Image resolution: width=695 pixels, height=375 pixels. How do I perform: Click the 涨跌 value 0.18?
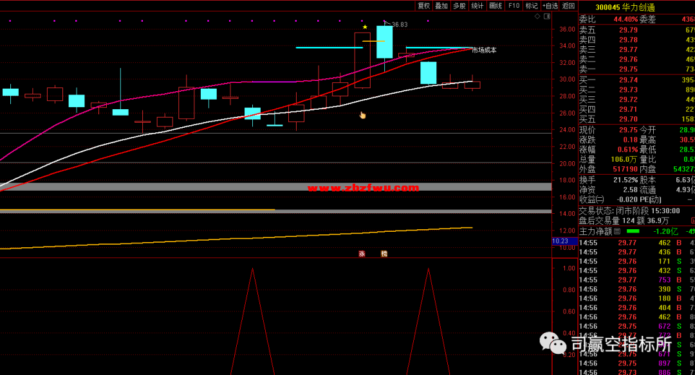pyautogui.click(x=630, y=140)
